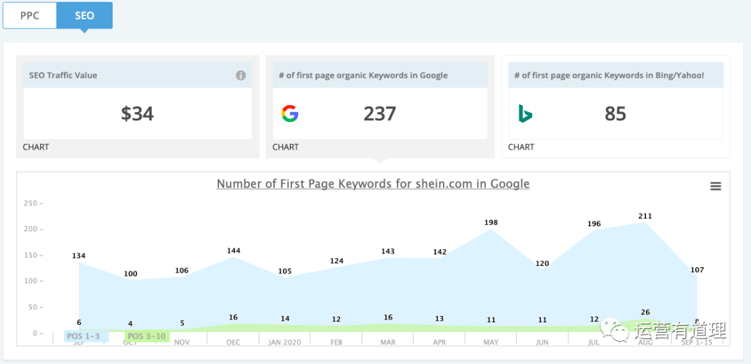Viewport: 751px width, 364px height.
Task: Select the SEO tab
Action: pyautogui.click(x=84, y=15)
